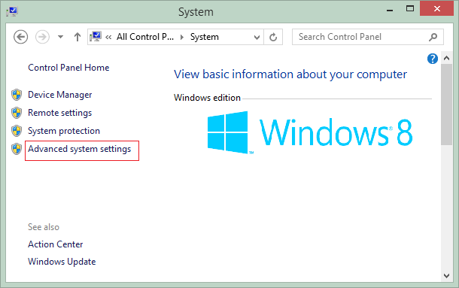Open Help via blue question mark
This screenshot has height=288, width=459.
click(x=433, y=59)
